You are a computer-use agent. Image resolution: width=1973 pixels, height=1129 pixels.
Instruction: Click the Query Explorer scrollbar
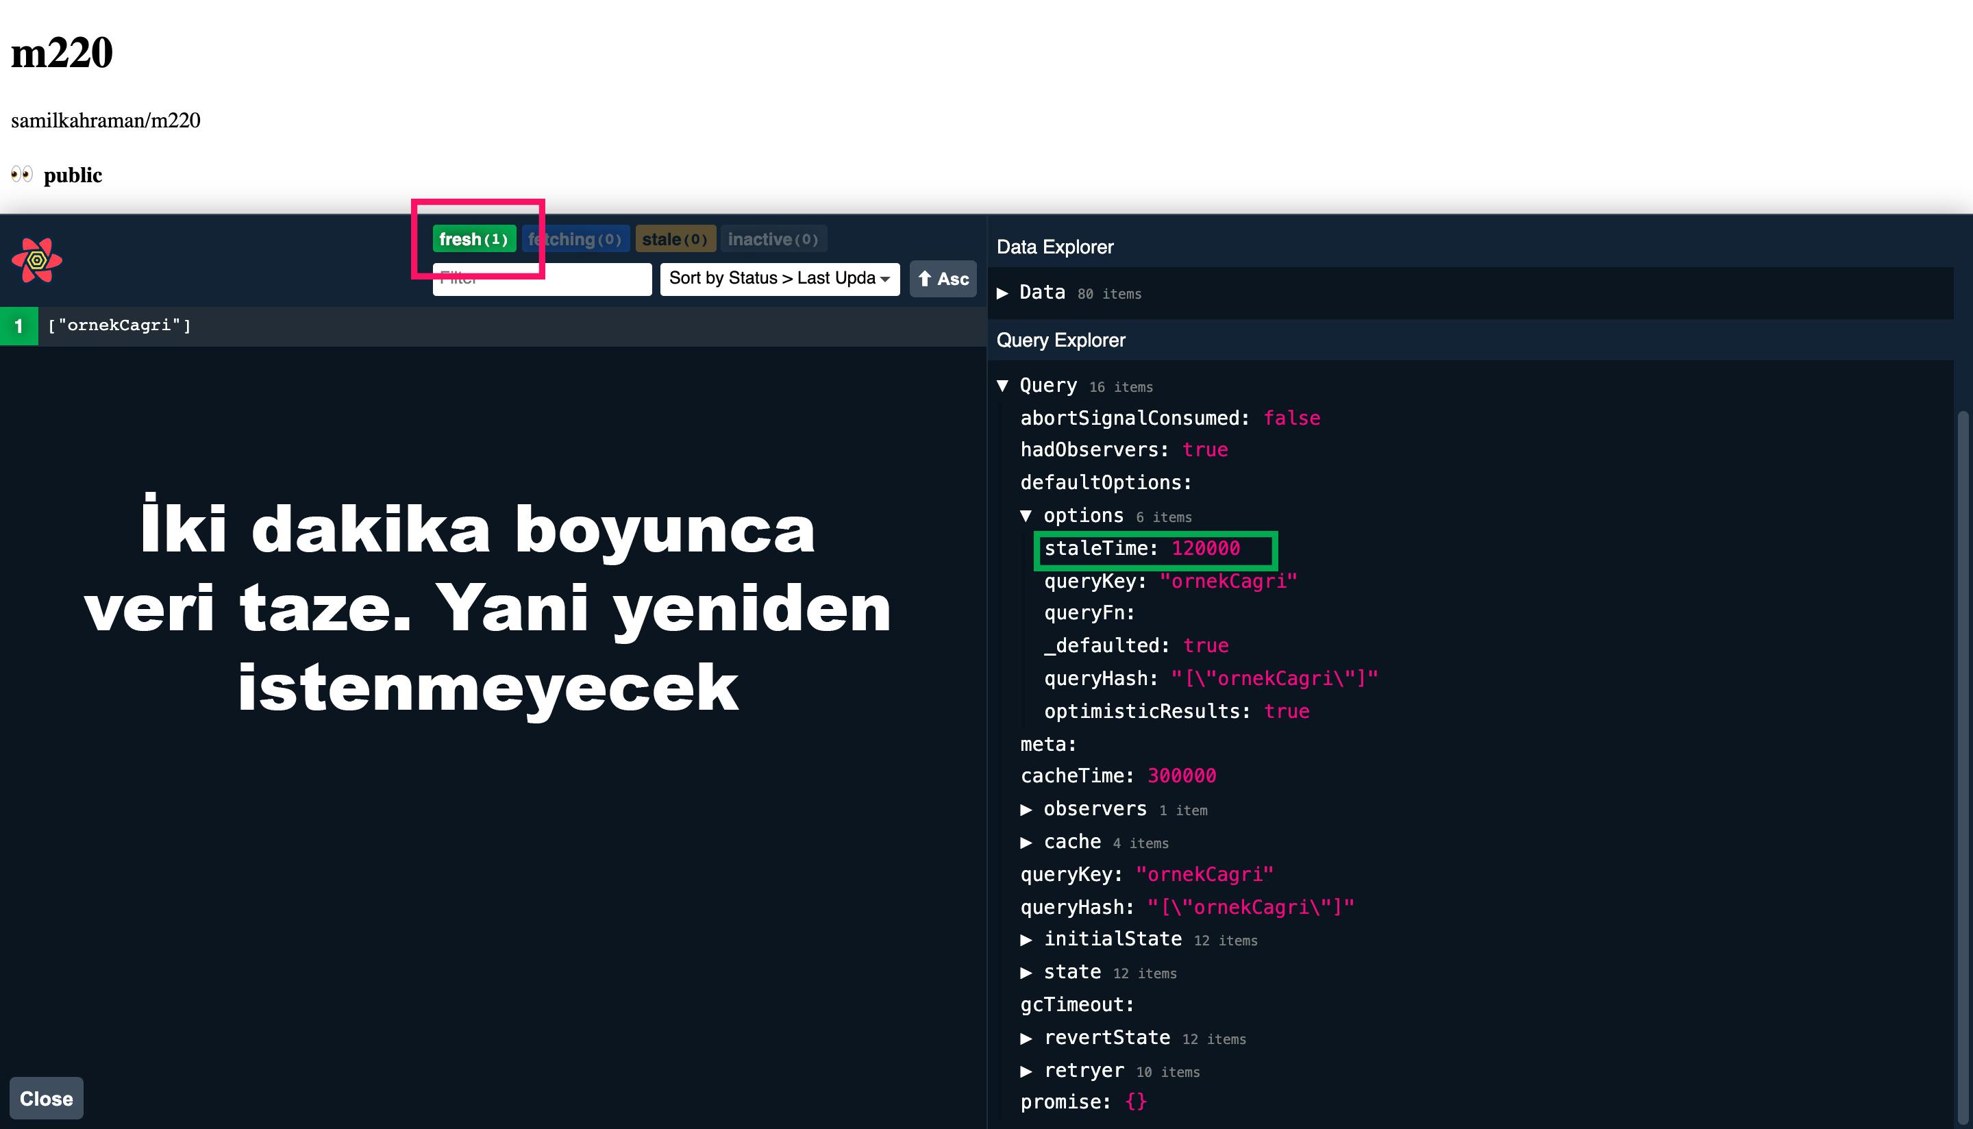(x=1963, y=768)
